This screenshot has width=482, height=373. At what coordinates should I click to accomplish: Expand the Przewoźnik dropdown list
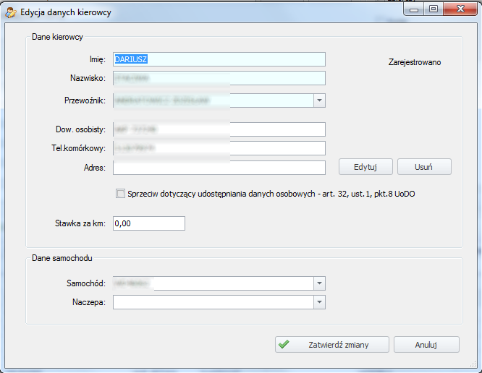click(319, 100)
